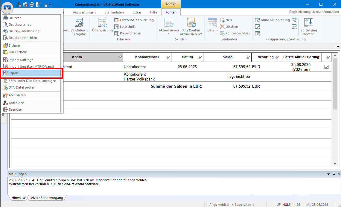341x207 pixels.
Task: Open Kontoabschluss
Action: 235,33
